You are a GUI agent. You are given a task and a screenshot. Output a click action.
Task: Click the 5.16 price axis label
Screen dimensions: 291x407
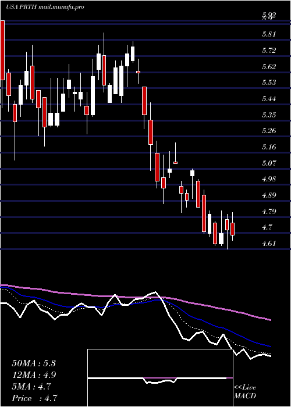[269, 147]
